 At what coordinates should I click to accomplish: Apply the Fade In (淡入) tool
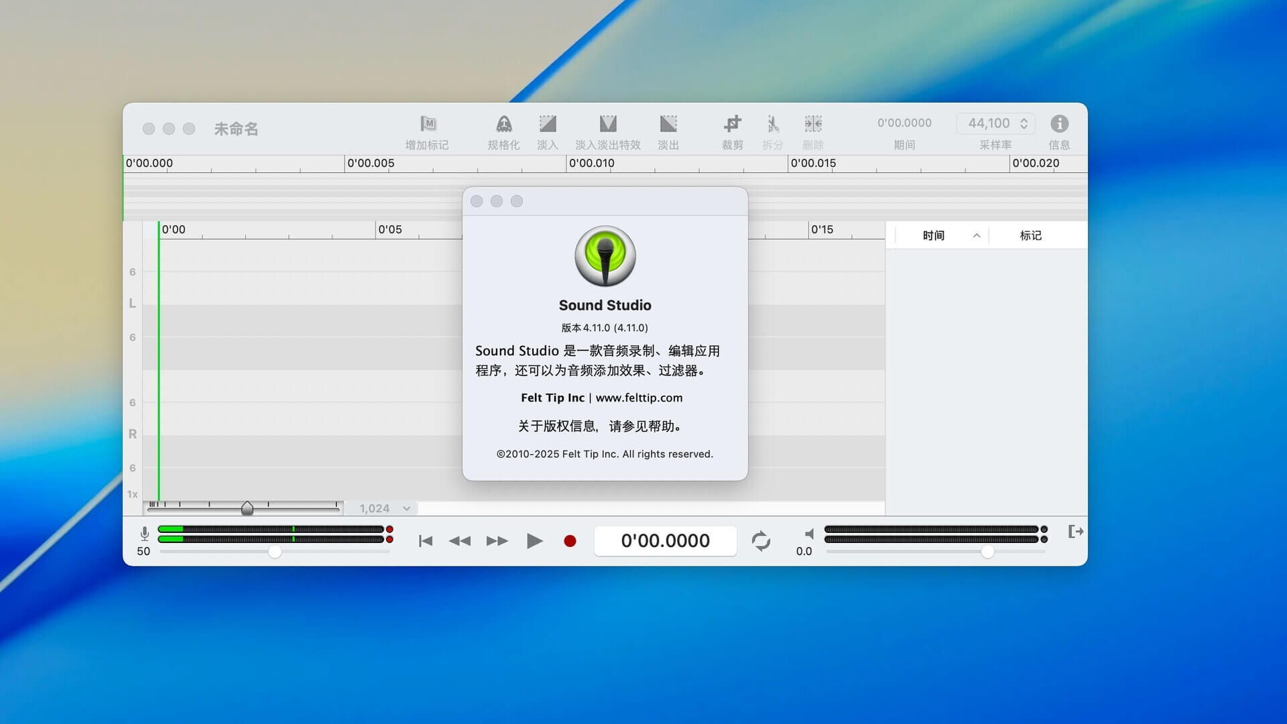(547, 124)
